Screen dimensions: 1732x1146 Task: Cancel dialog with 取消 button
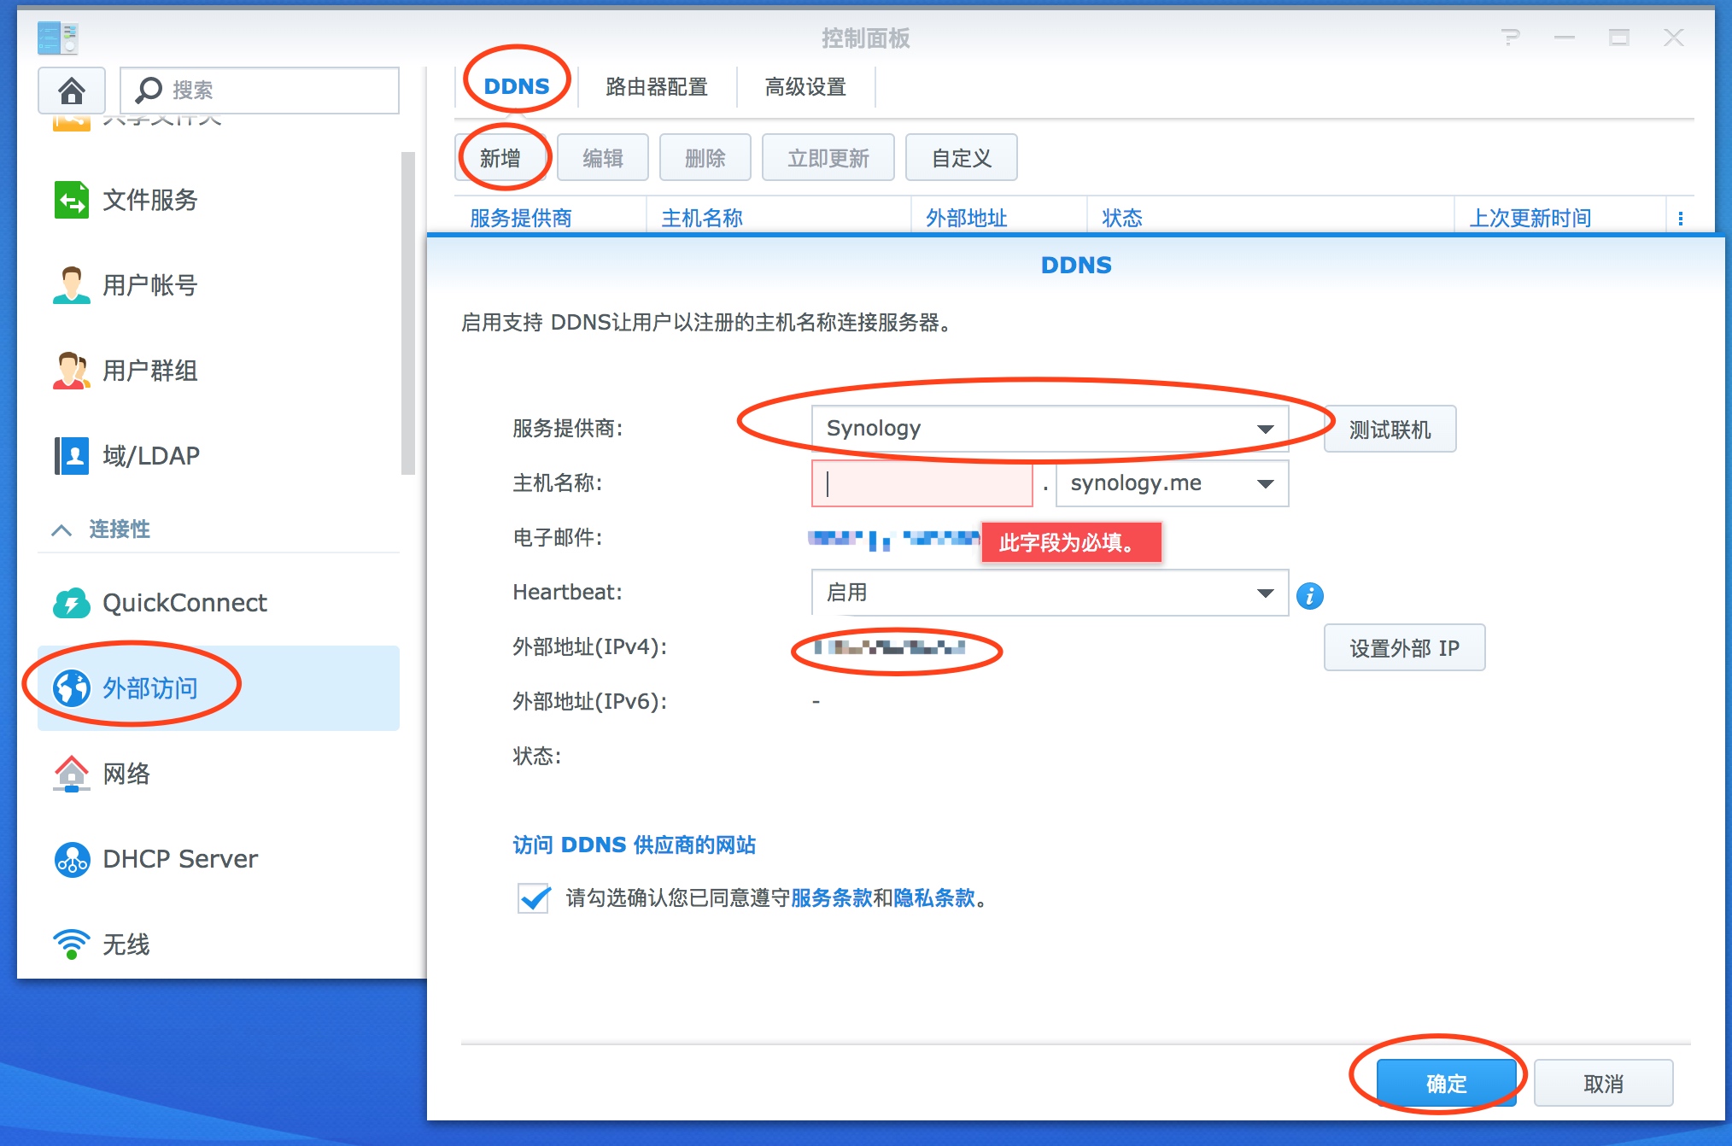(1603, 1084)
